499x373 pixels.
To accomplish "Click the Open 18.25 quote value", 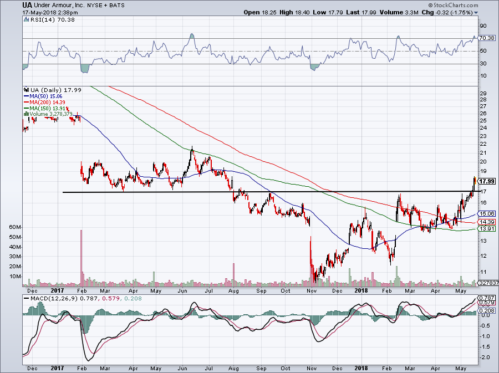I will 261,12.
